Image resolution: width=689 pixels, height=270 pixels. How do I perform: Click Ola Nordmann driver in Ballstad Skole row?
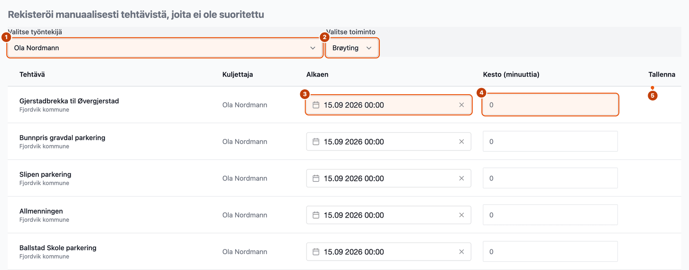pos(245,252)
